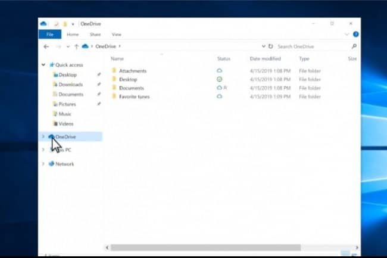
Task: Click the cloud status icon for Attachments
Action: pyautogui.click(x=219, y=71)
